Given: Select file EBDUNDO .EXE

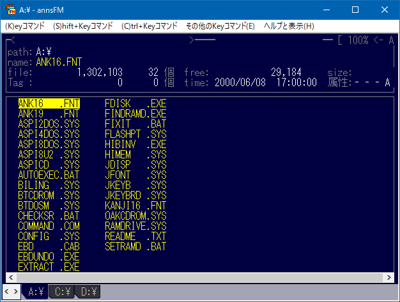Looking at the screenshot, I should (49, 257).
